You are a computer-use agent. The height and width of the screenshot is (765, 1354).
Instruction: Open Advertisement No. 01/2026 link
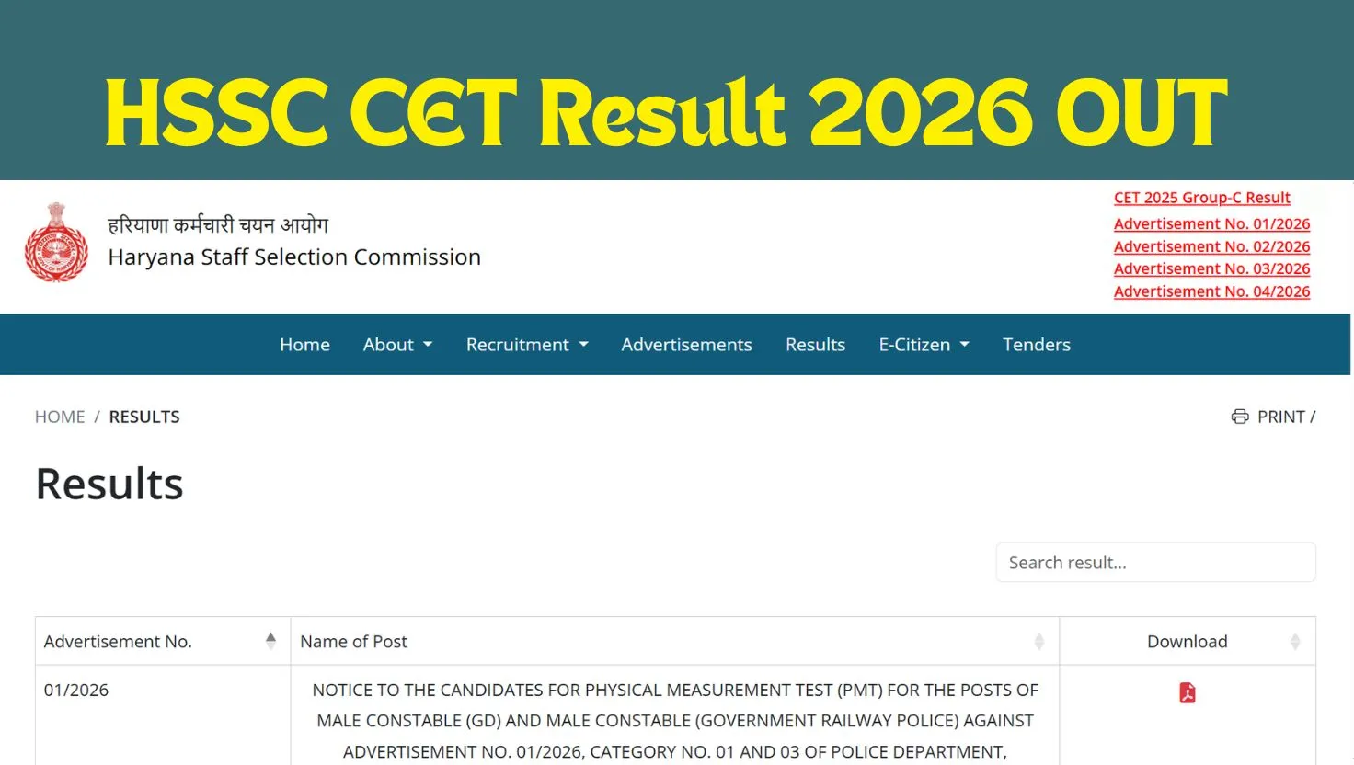pos(1211,224)
